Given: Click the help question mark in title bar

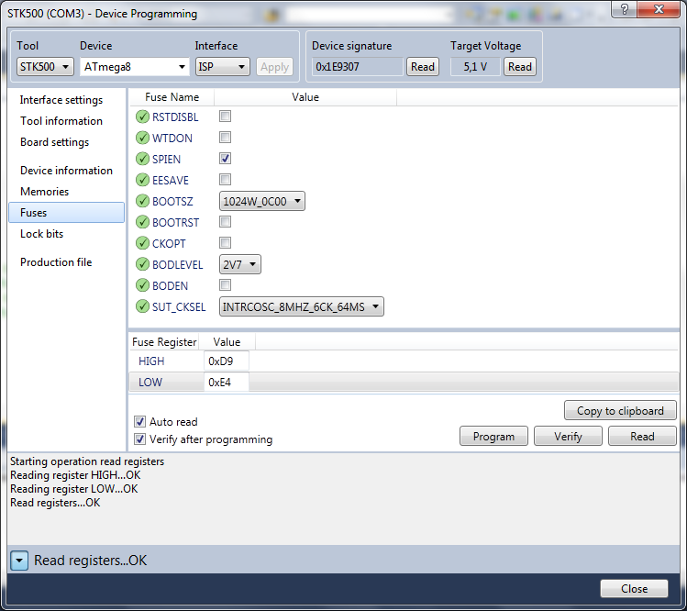Looking at the screenshot, I should click(x=625, y=9).
